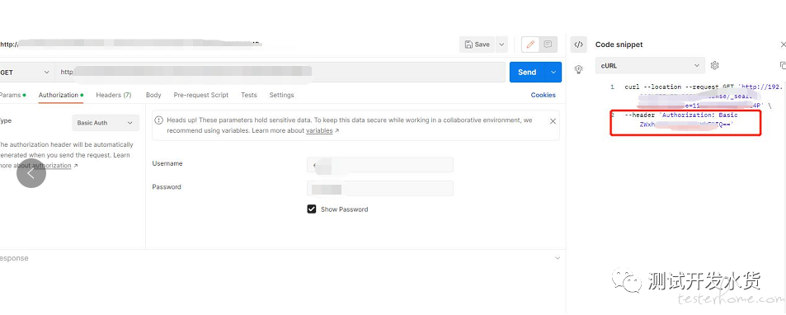The height and width of the screenshot is (315, 786).
Task: Open the Cookies link
Action: [x=544, y=95]
